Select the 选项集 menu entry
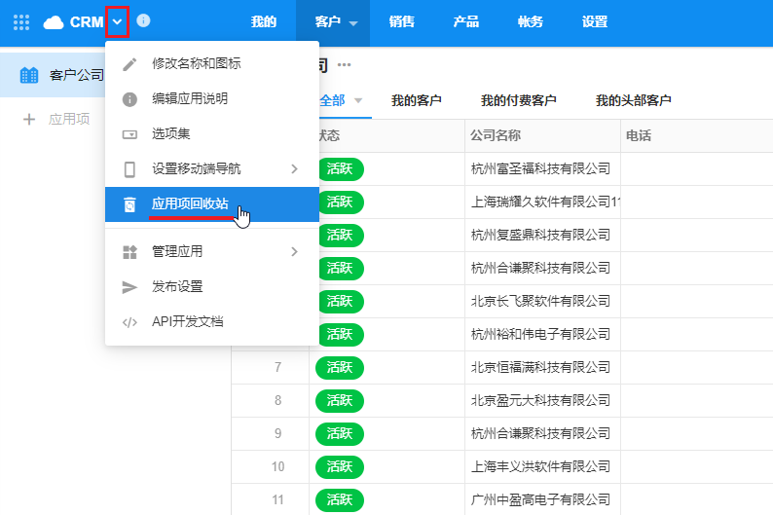 click(x=171, y=134)
